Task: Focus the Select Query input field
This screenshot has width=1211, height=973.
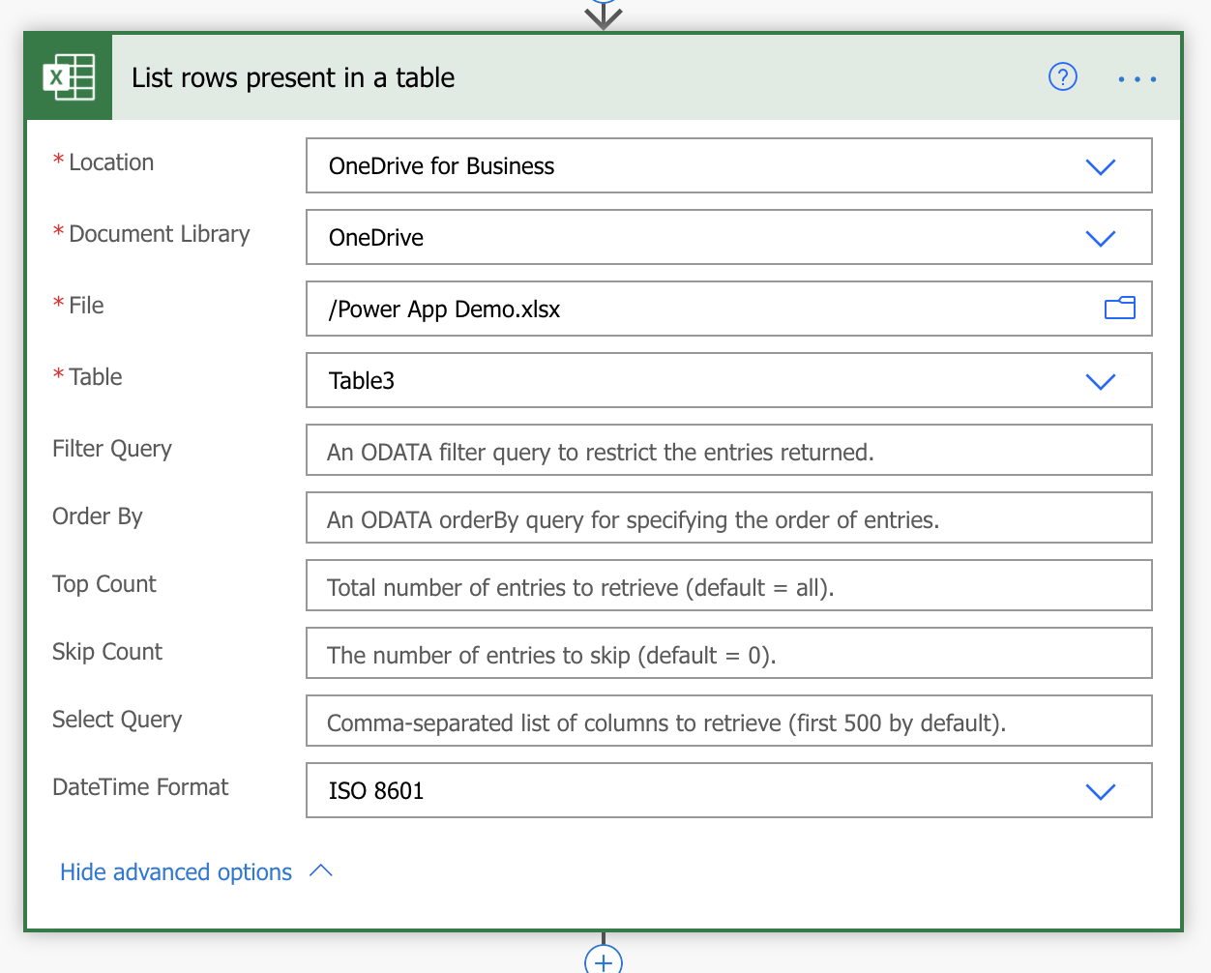Action: [729, 721]
